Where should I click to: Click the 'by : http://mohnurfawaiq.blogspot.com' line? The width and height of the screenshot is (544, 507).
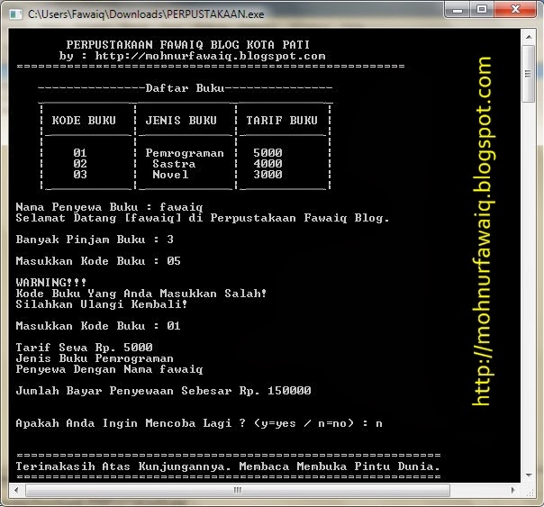pyautogui.click(x=192, y=56)
